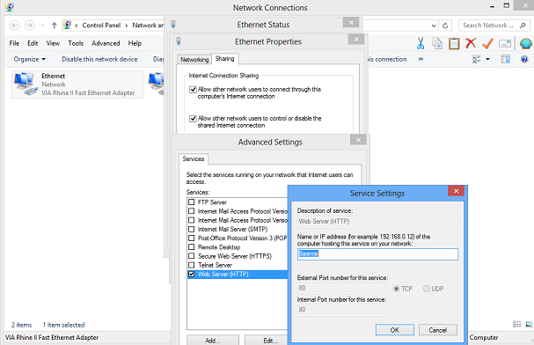
Task: Toggle allow users to control shared connection
Action: pos(193,119)
